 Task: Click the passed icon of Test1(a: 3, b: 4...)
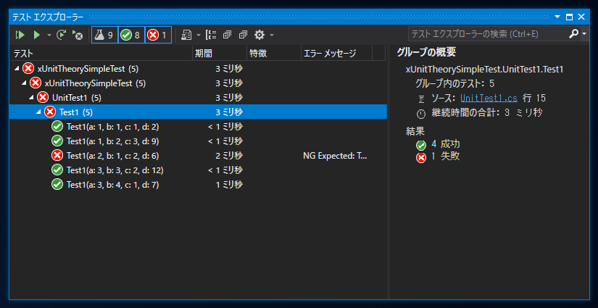point(57,185)
